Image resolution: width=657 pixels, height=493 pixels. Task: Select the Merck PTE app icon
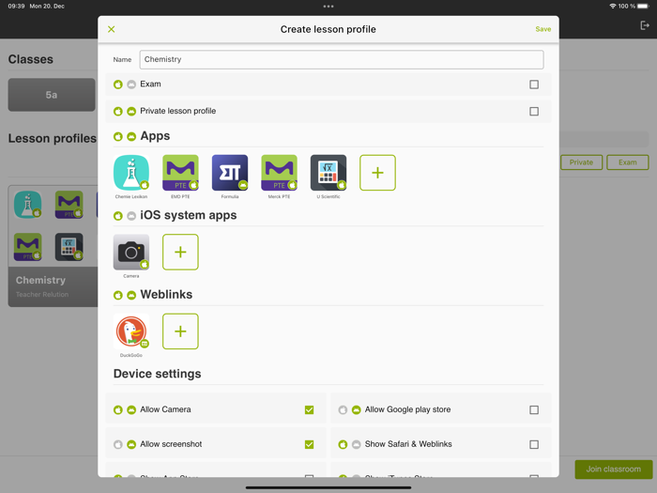click(279, 173)
